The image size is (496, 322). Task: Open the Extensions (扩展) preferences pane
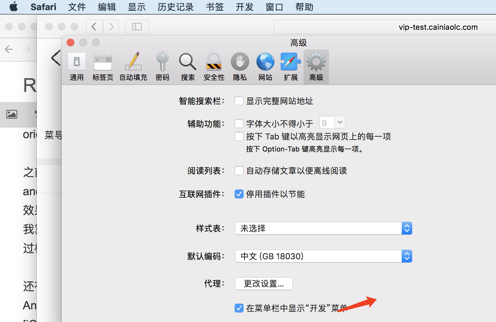pos(291,67)
